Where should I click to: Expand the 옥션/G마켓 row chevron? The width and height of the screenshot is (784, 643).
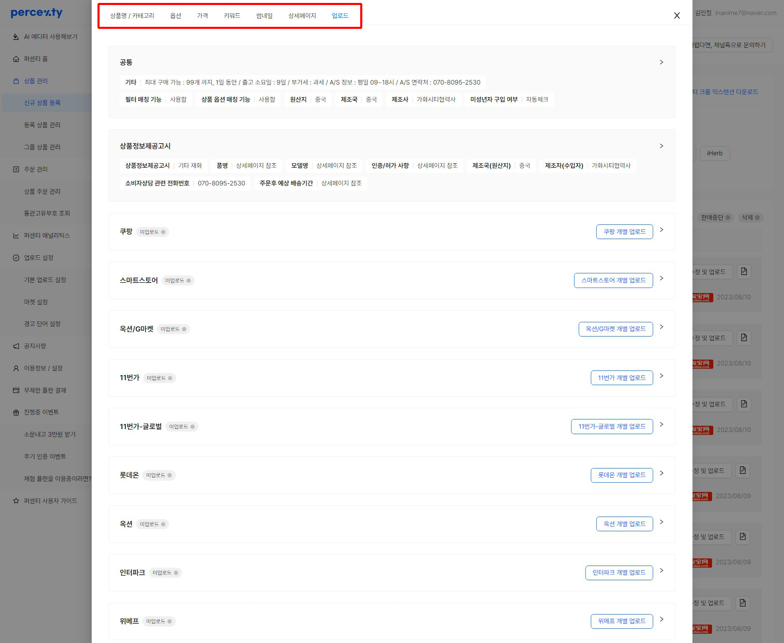[661, 327]
